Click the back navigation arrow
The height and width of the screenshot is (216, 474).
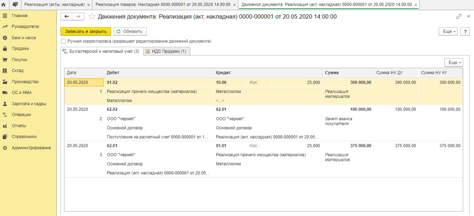[x=67, y=16]
